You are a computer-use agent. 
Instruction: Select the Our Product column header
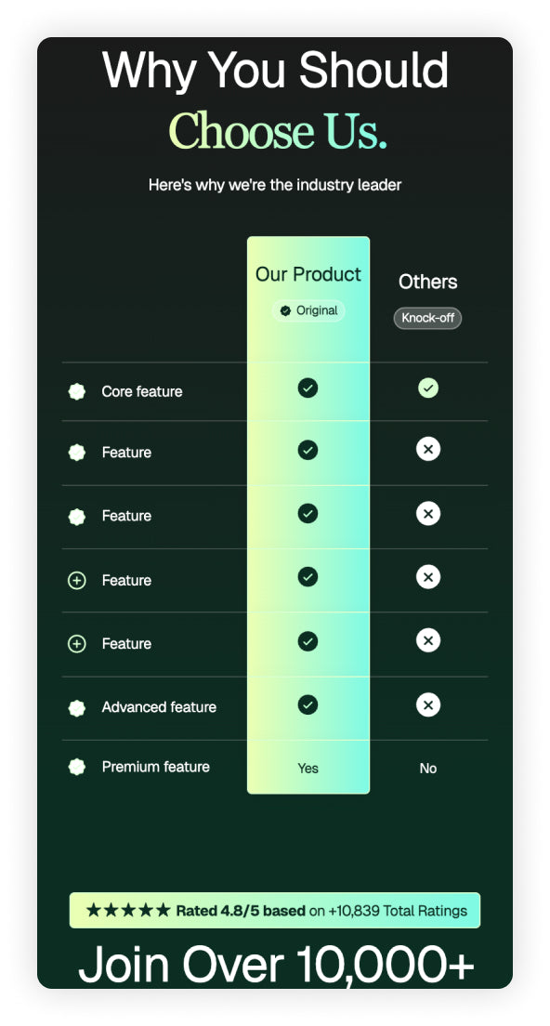point(308,274)
